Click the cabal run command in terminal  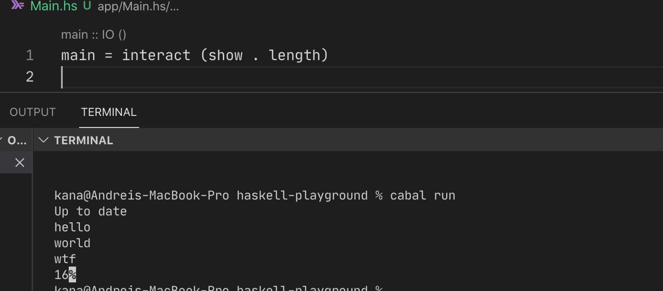click(423, 196)
